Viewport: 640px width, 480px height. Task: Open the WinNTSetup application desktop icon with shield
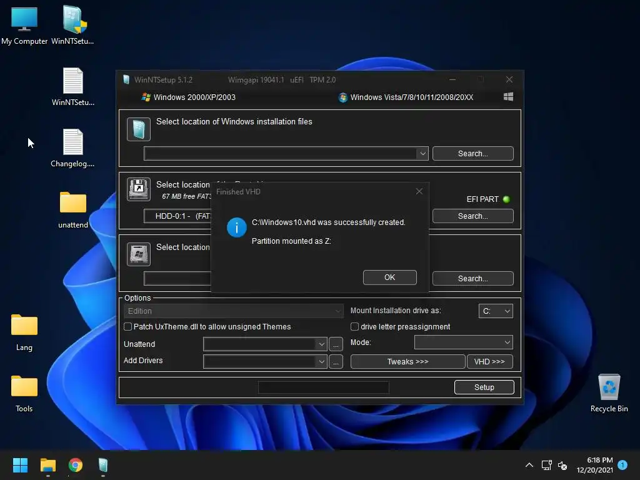[72, 25]
